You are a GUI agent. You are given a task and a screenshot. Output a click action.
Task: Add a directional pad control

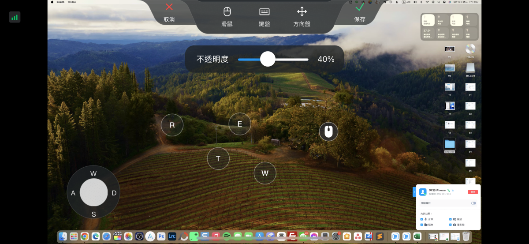302,16
